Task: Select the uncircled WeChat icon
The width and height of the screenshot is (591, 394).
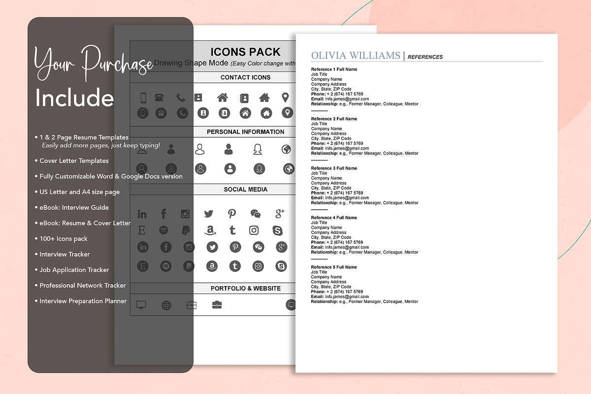Action: [x=255, y=214]
